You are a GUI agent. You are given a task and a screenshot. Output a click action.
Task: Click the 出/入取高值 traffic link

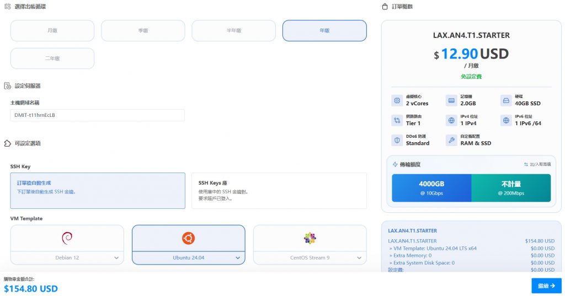[x=537, y=164]
